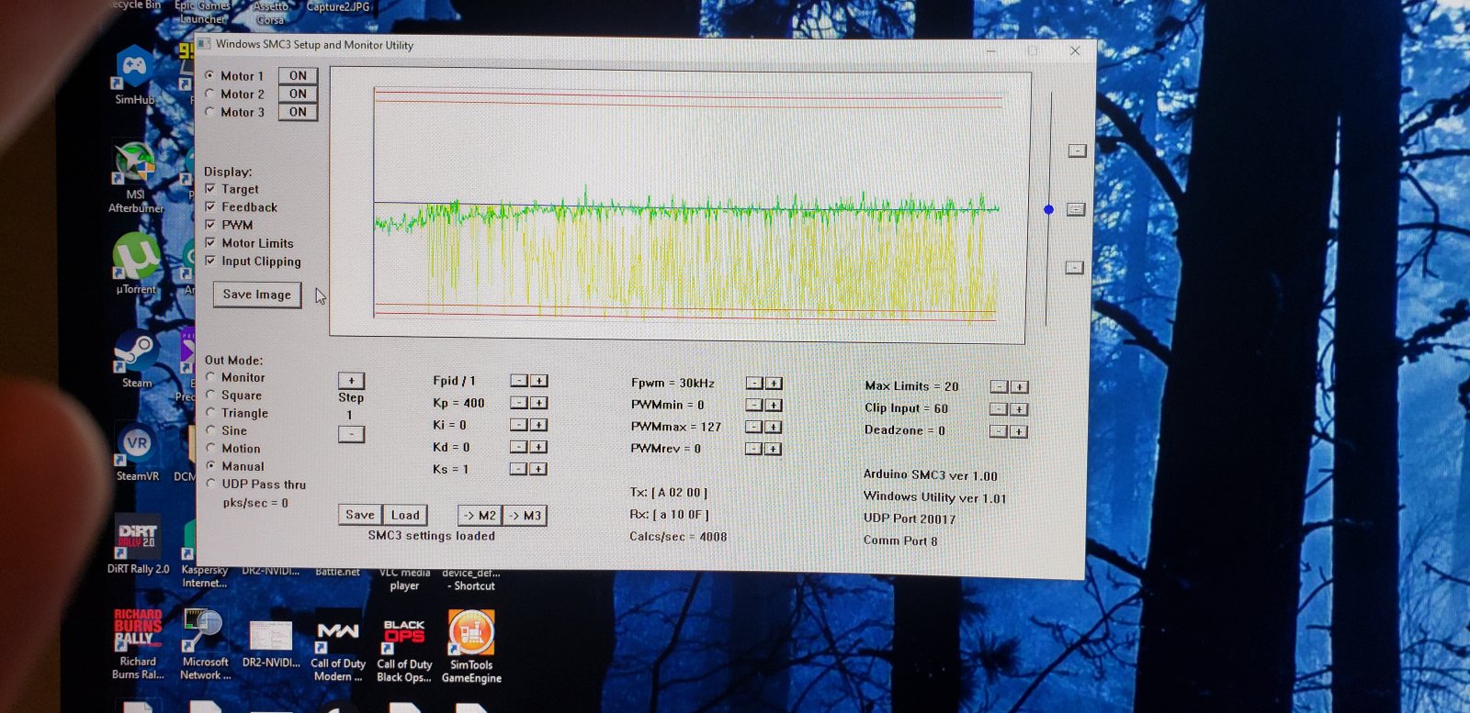1470x713 pixels.
Task: Launch SimTools GameEngine shortcut
Action: tap(471, 634)
